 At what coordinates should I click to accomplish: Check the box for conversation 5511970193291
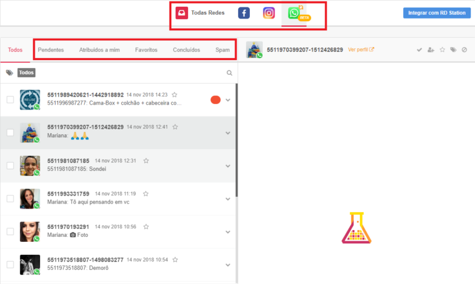[x=11, y=231]
